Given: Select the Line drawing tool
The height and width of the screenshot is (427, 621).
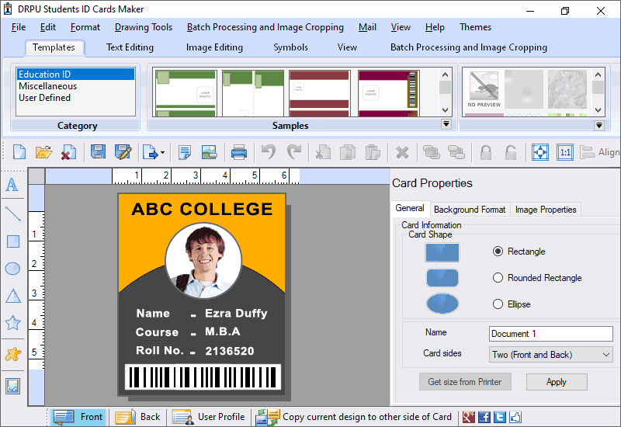Looking at the screenshot, I should pyautogui.click(x=13, y=213).
